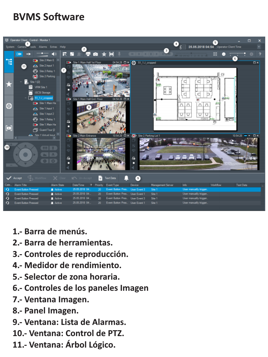The width and height of the screenshot is (268, 357).
Task: Adjust the audio volume slider
Action: (42, 54)
